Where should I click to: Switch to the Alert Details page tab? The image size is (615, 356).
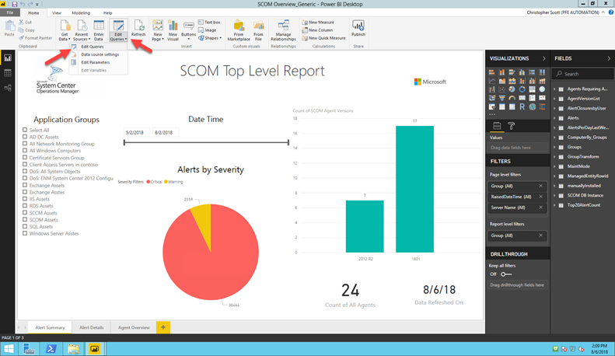coord(92,327)
